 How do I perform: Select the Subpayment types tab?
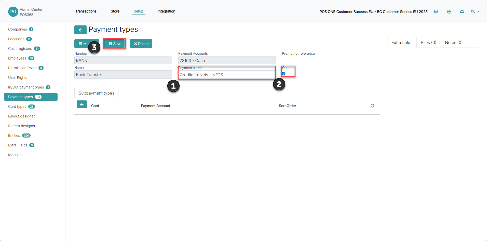96,93
